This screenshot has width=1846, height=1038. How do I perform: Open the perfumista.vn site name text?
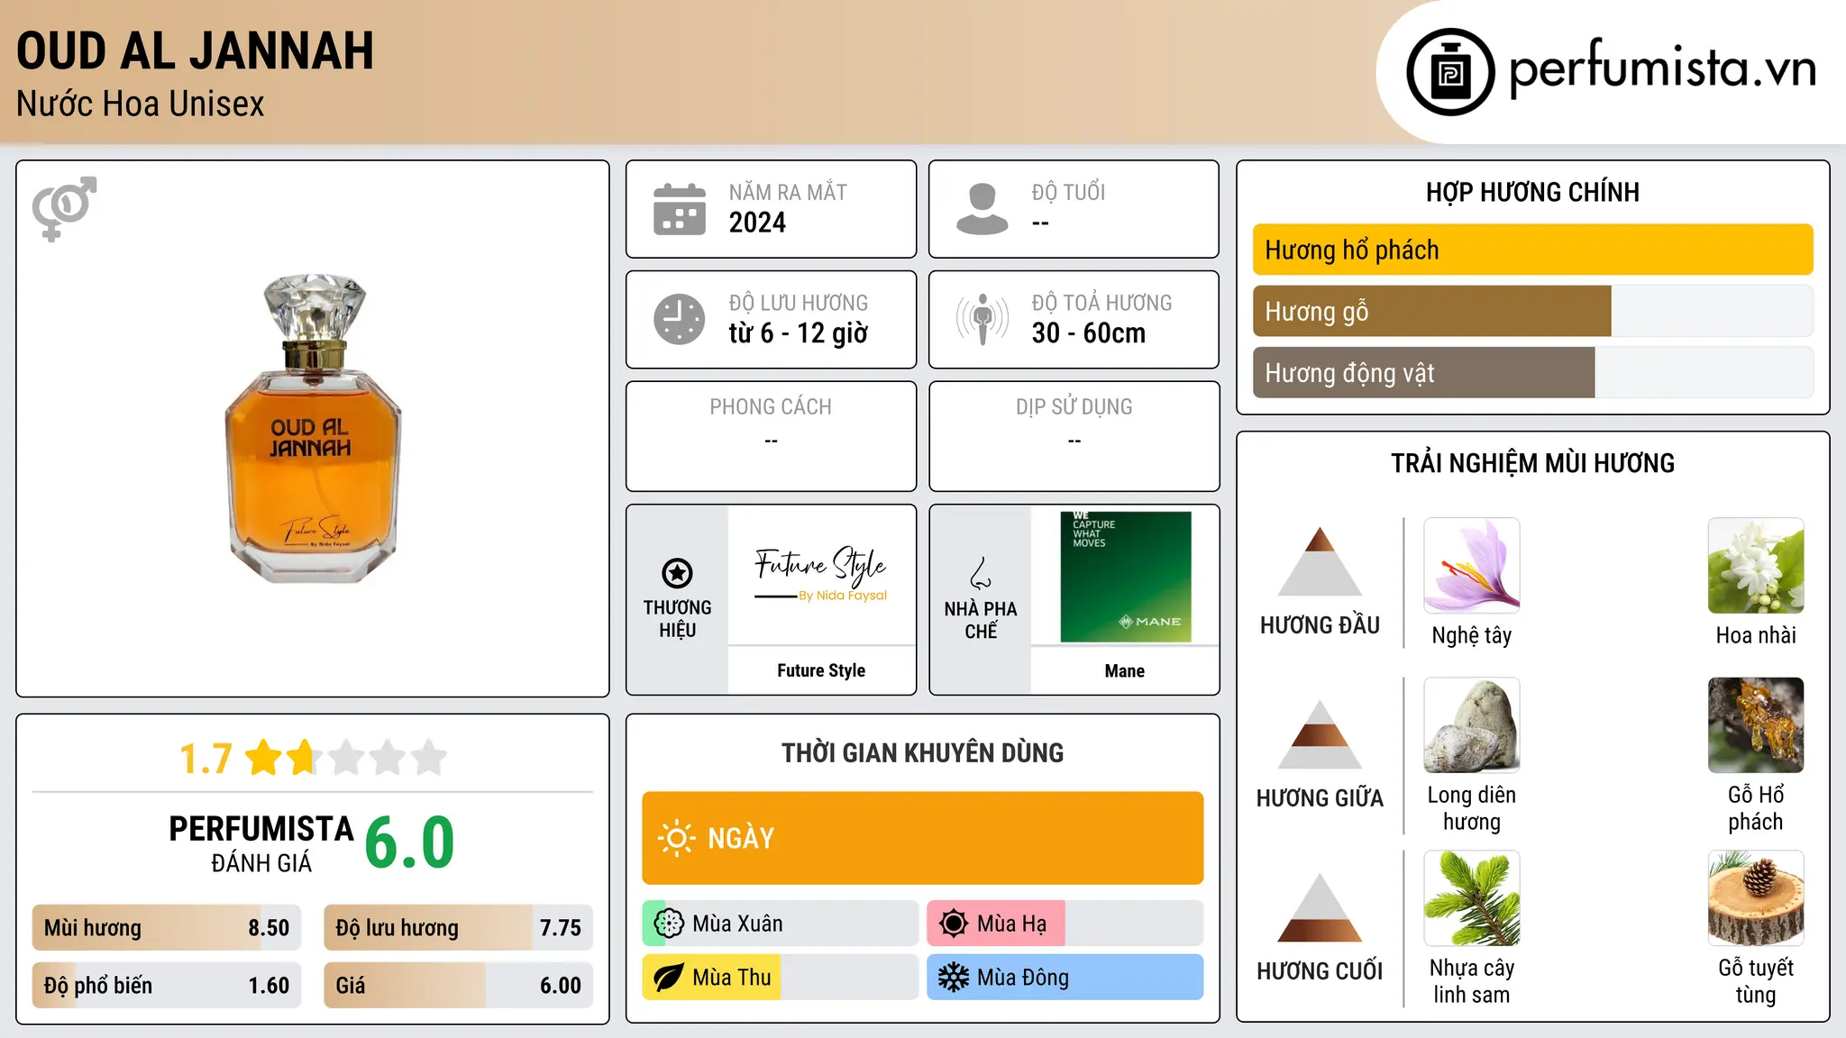(1662, 68)
